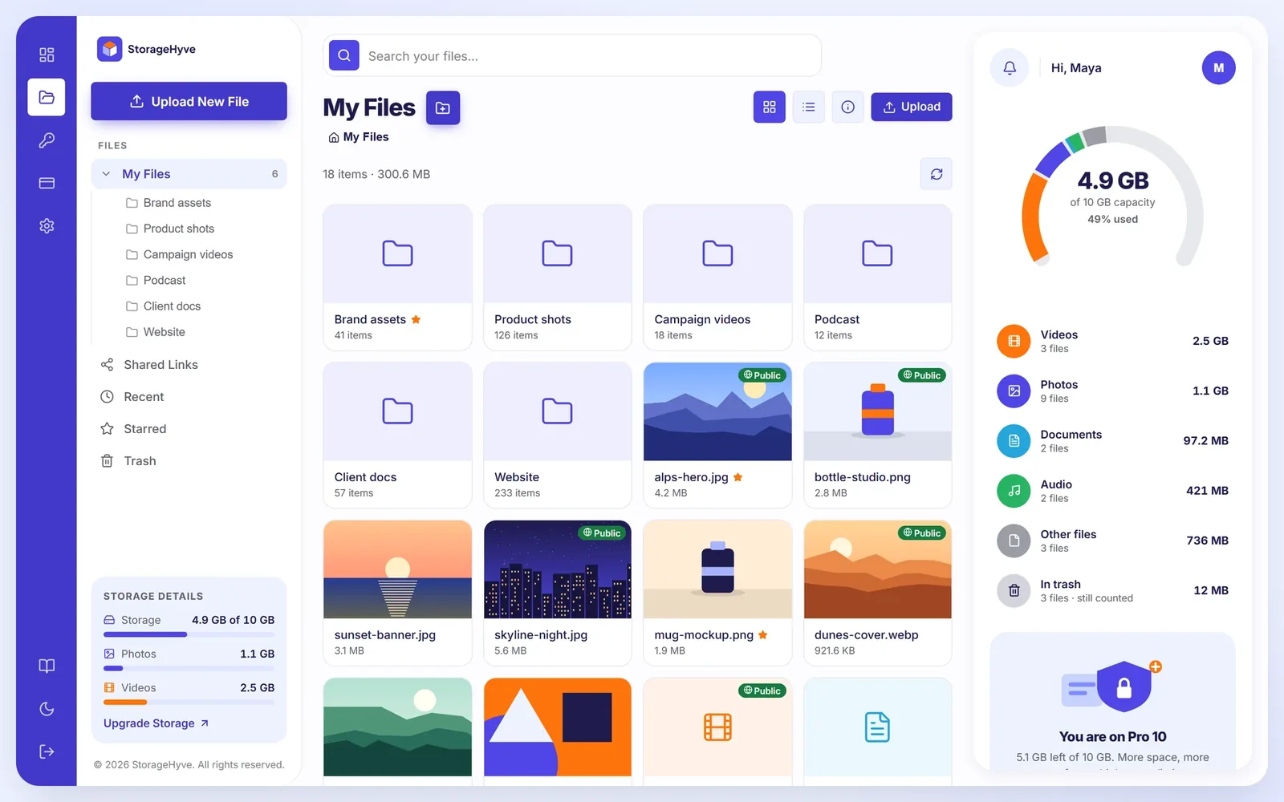Toggle star on alps-hero.jpg

pyautogui.click(x=738, y=477)
